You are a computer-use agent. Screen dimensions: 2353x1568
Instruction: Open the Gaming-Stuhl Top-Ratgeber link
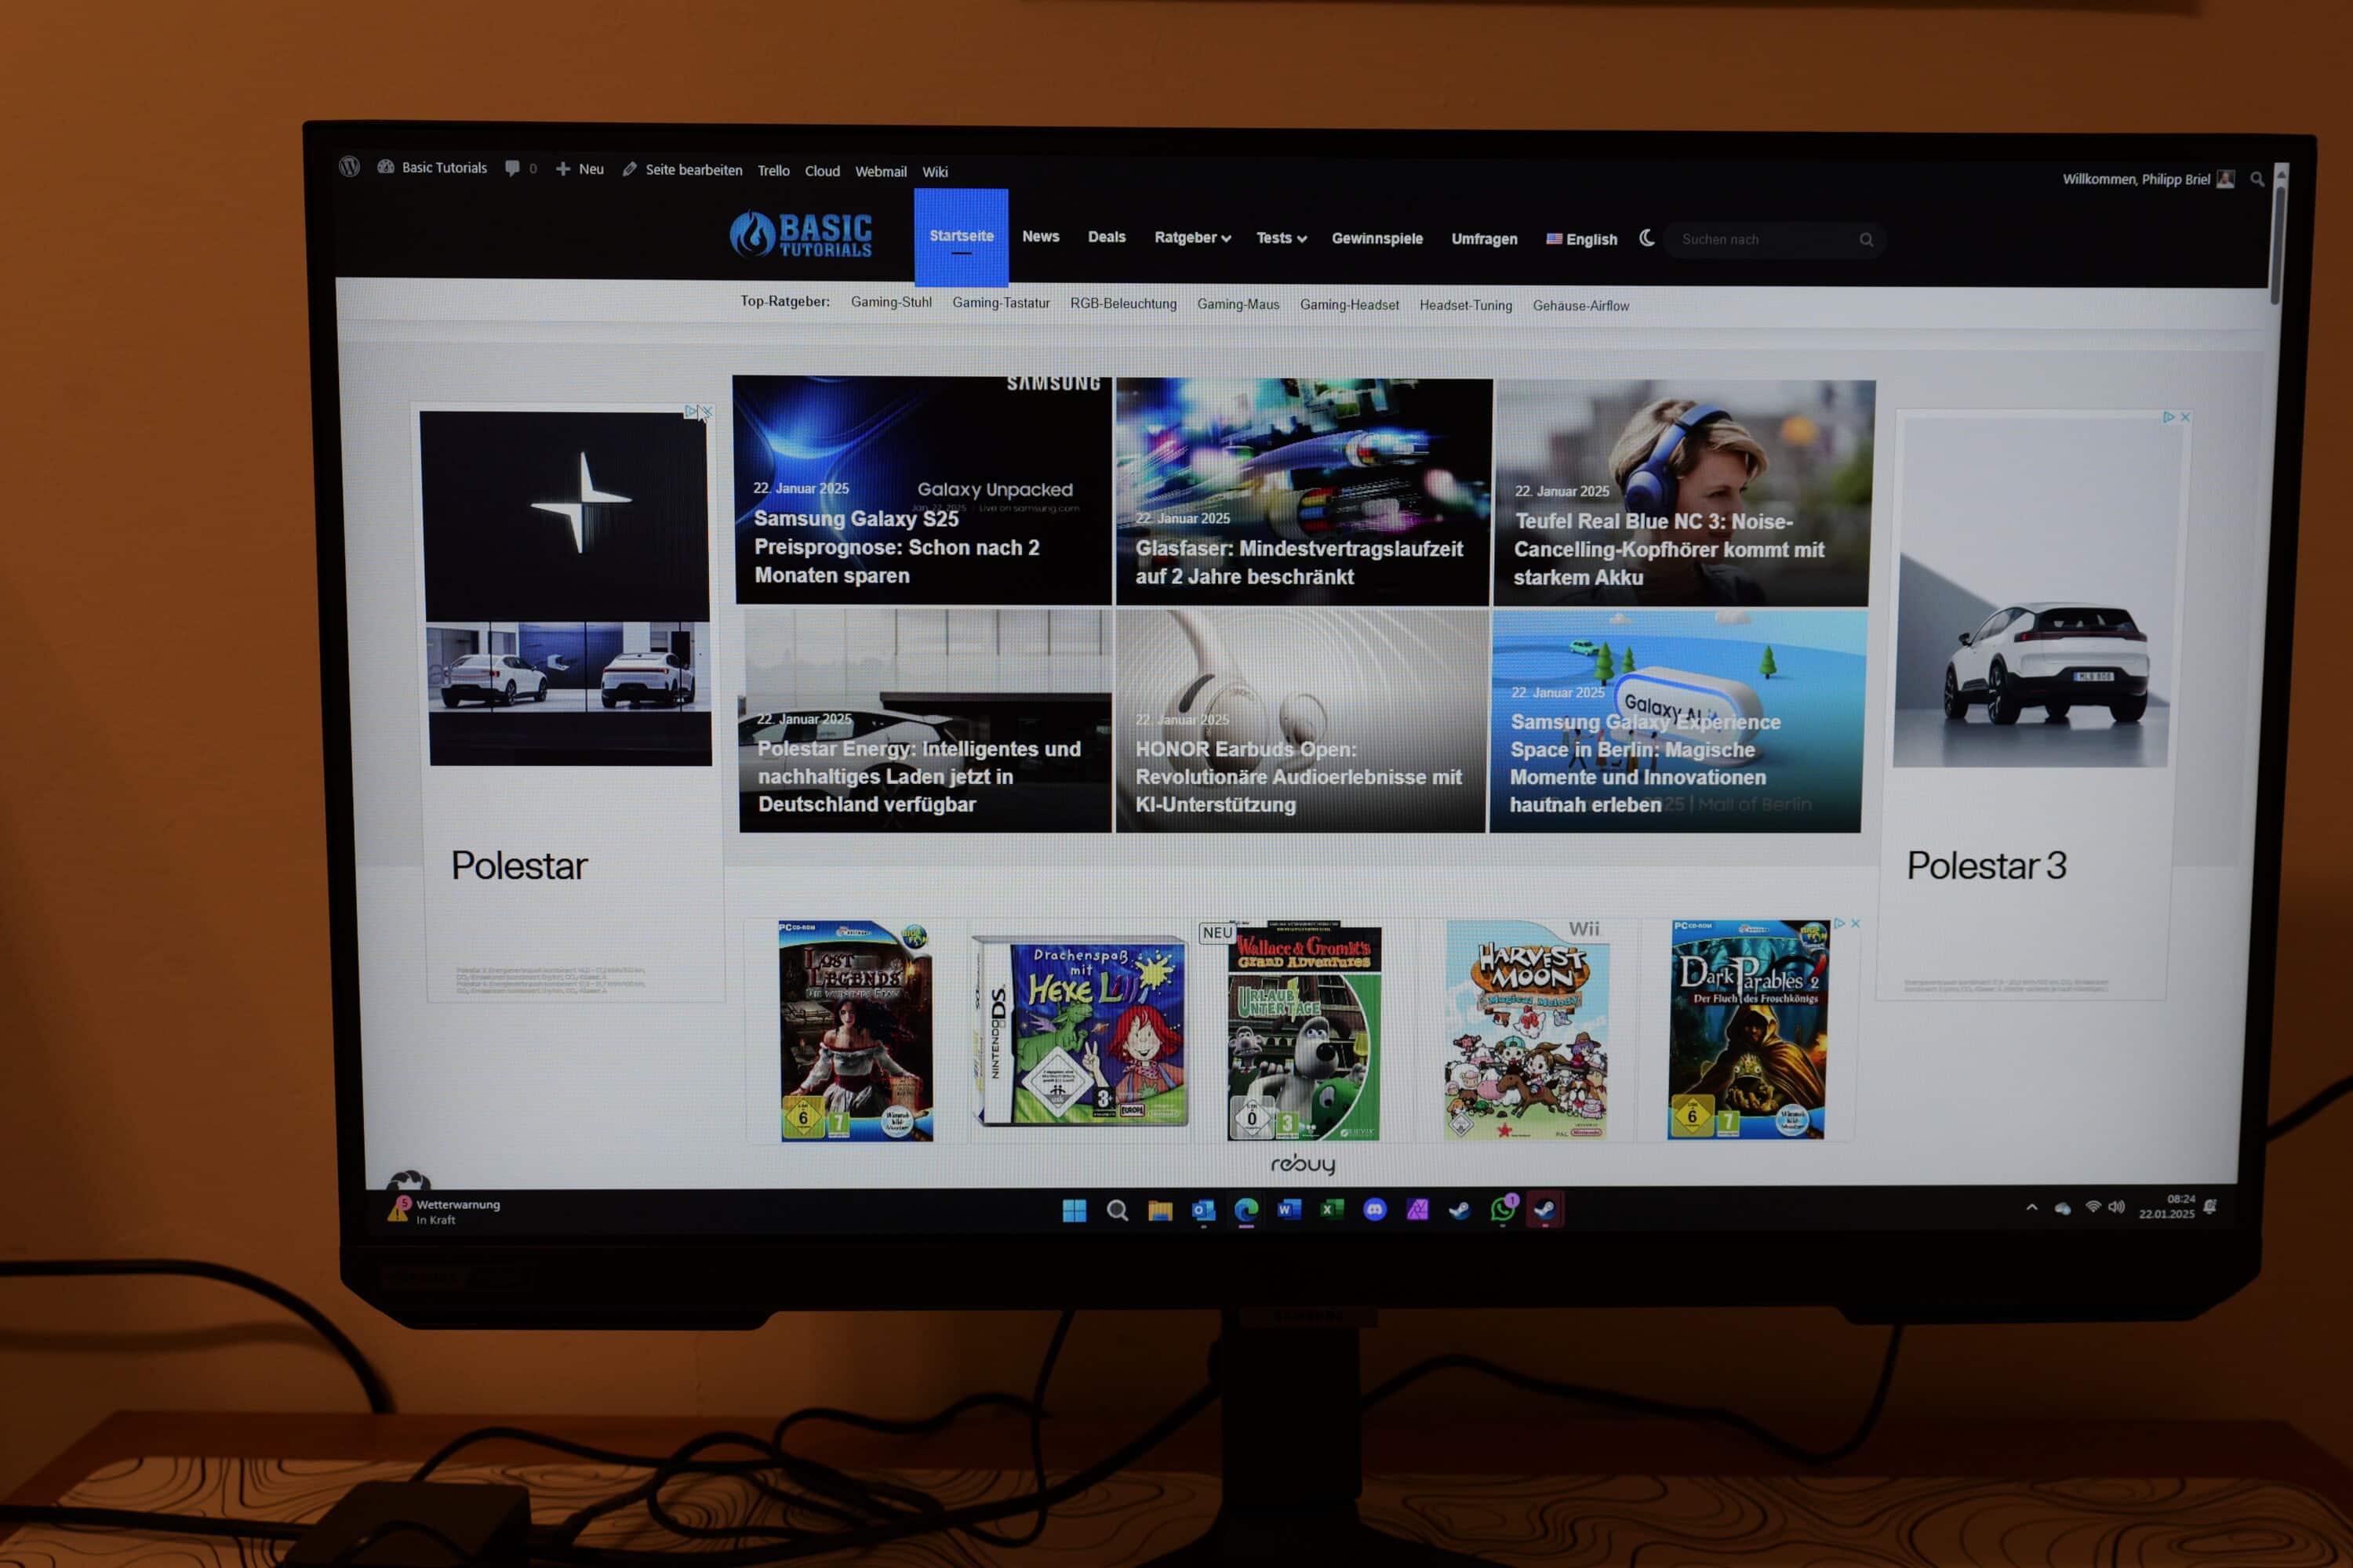[x=890, y=302]
